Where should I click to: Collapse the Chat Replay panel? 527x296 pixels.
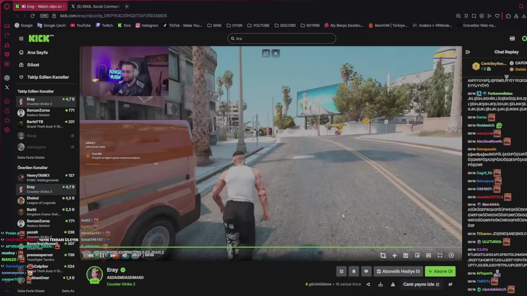(468, 52)
